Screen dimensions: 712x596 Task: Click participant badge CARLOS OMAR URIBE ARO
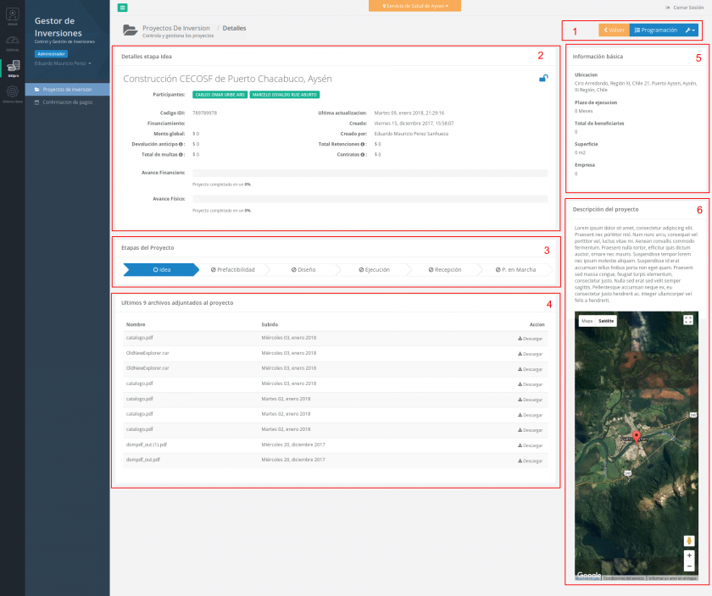[220, 95]
